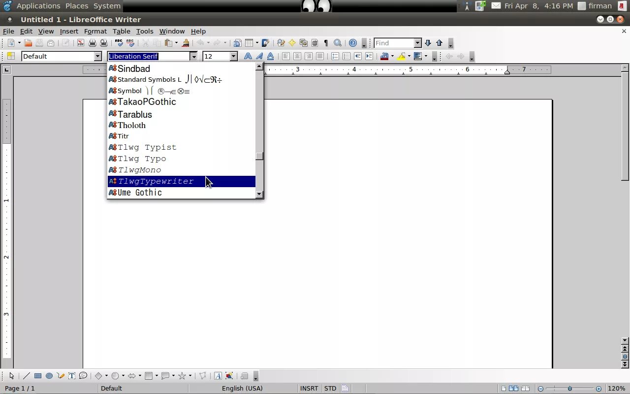Select the Ellipse drawing tool
The height and width of the screenshot is (394, 630).
[x=49, y=376]
